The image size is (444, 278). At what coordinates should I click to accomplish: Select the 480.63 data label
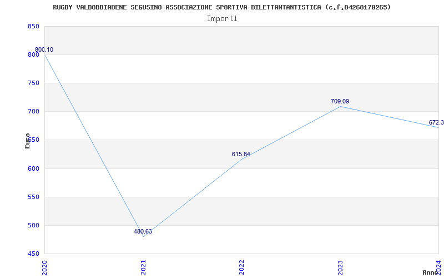point(143,231)
